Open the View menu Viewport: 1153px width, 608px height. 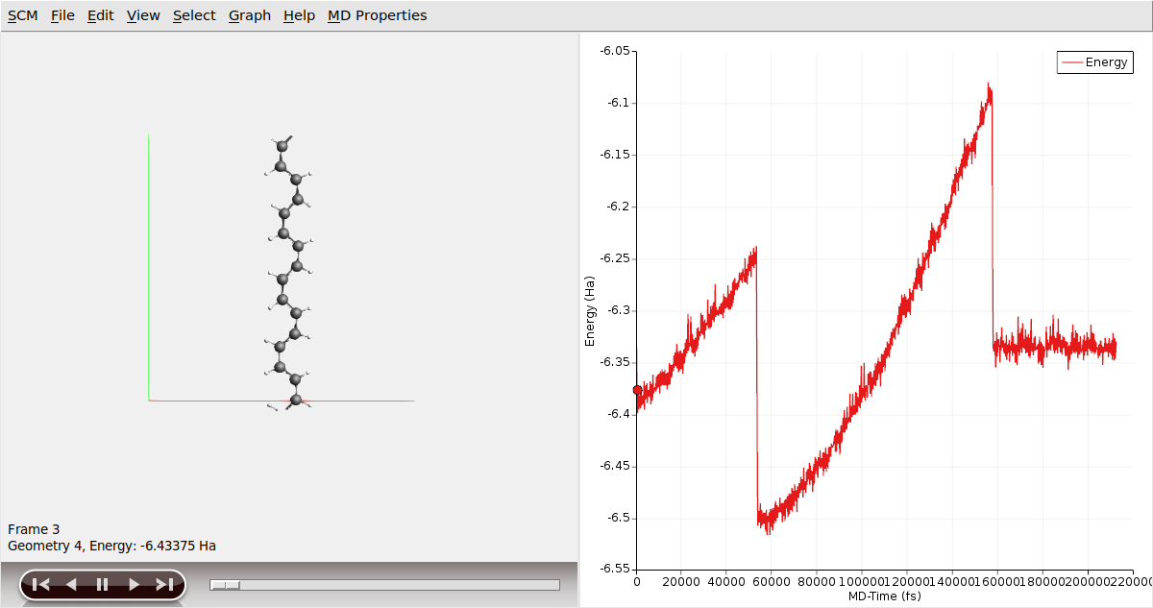(143, 15)
